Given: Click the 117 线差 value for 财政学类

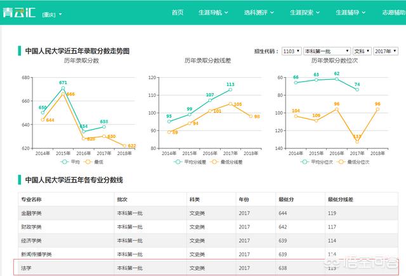Looking at the screenshot, I should point(332,227).
